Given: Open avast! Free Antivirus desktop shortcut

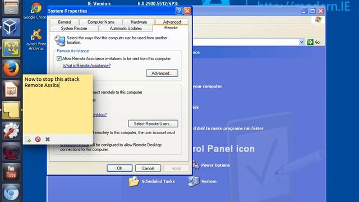Looking at the screenshot, I should (36, 39).
